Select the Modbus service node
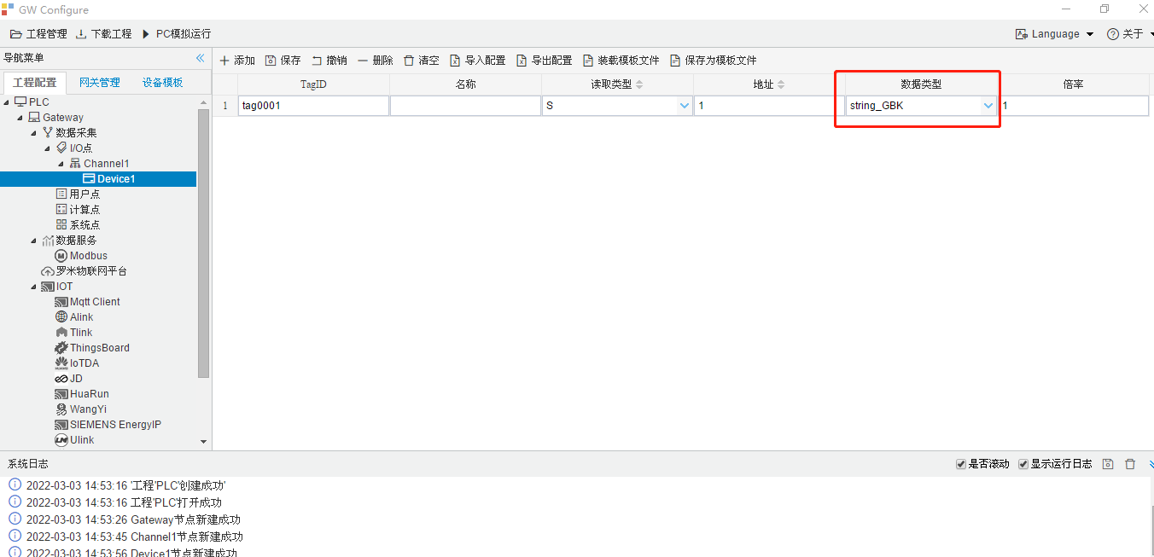1154x557 pixels. [x=81, y=256]
